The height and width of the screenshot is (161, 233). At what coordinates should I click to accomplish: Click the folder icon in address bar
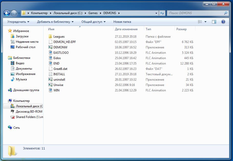point(24,13)
